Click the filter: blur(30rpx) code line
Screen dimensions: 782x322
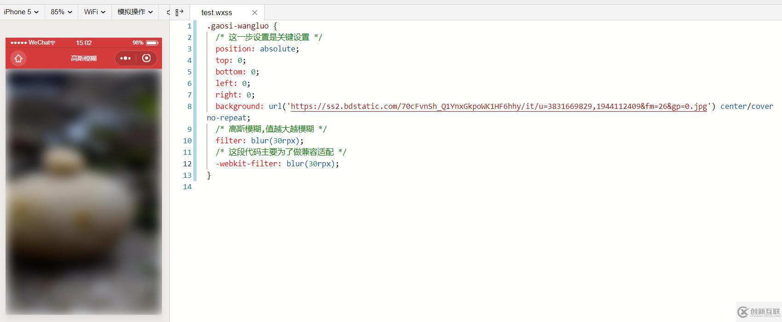point(260,141)
